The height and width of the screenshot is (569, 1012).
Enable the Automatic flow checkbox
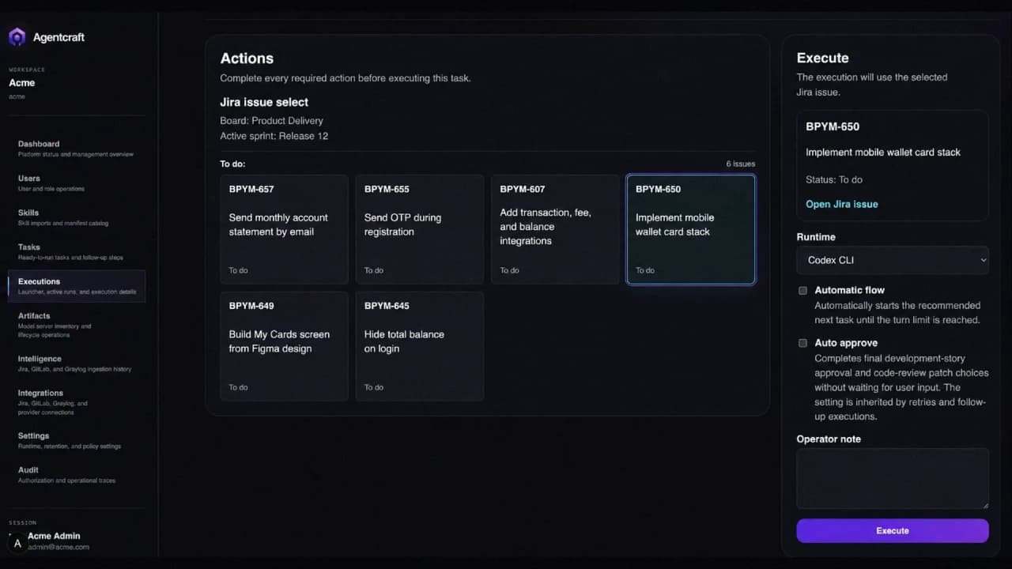[x=802, y=290]
